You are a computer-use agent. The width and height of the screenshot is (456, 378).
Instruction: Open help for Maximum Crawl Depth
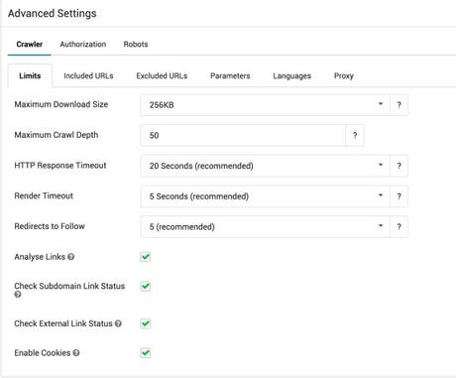coord(355,135)
